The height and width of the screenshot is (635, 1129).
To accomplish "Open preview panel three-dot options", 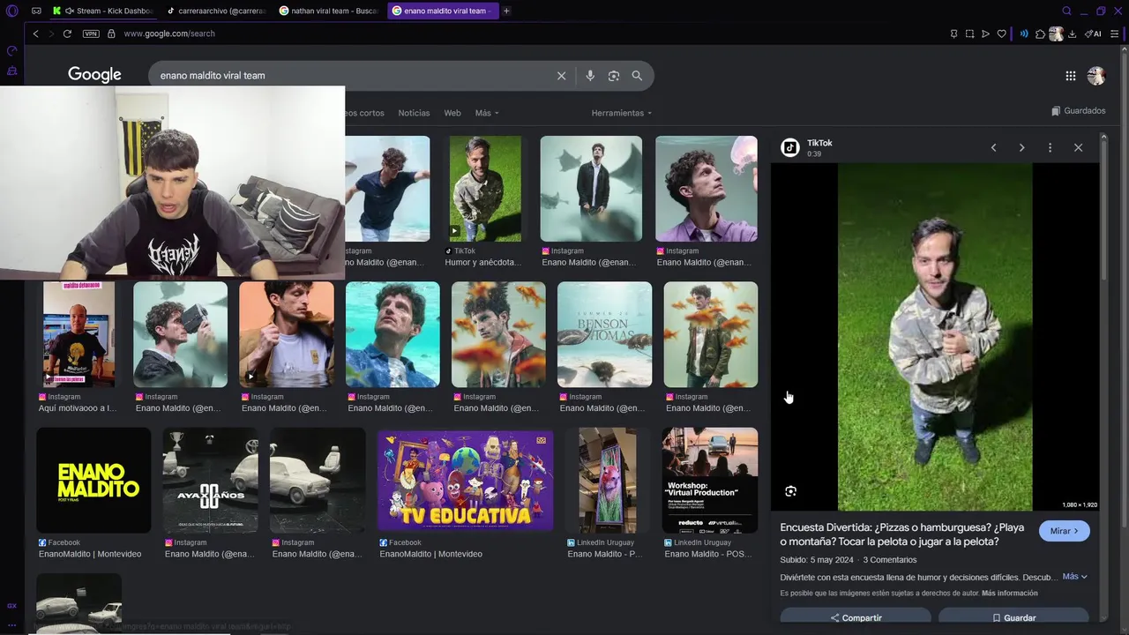I will pos(1050,148).
